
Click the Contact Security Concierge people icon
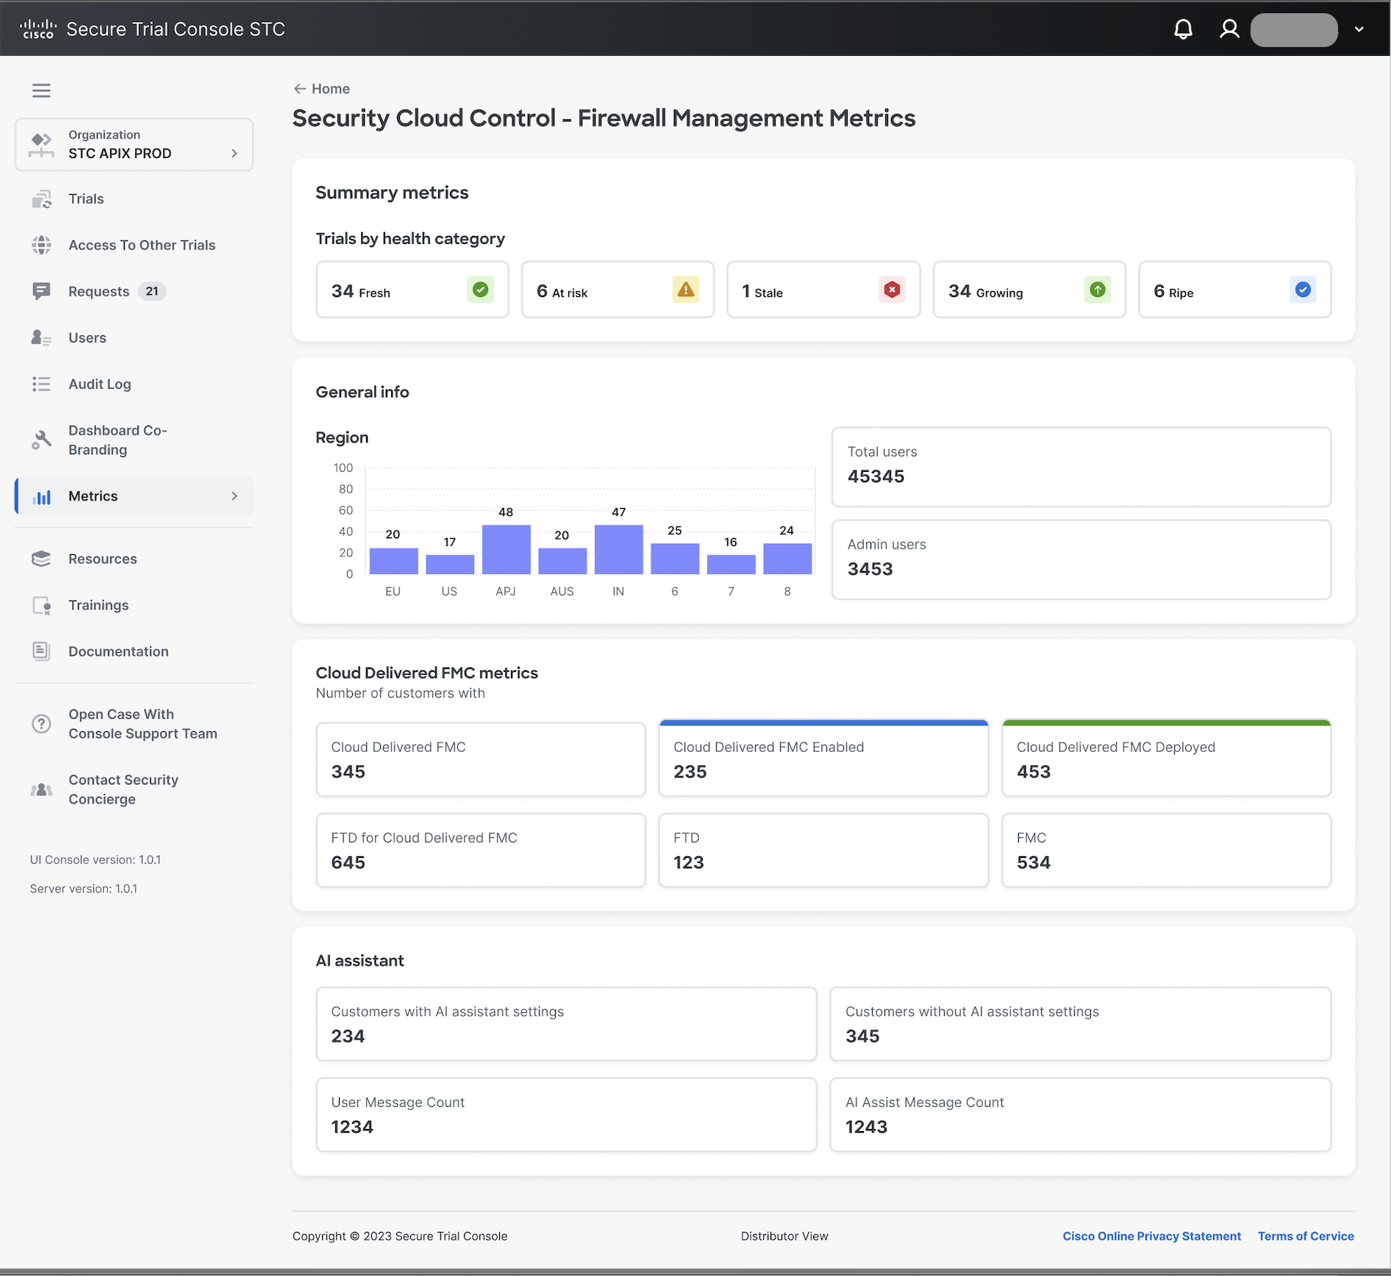point(42,790)
